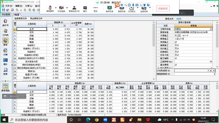This screenshot has width=219, height=123.
Task: Click the Sogou input method S logo
Action: (117, 5)
